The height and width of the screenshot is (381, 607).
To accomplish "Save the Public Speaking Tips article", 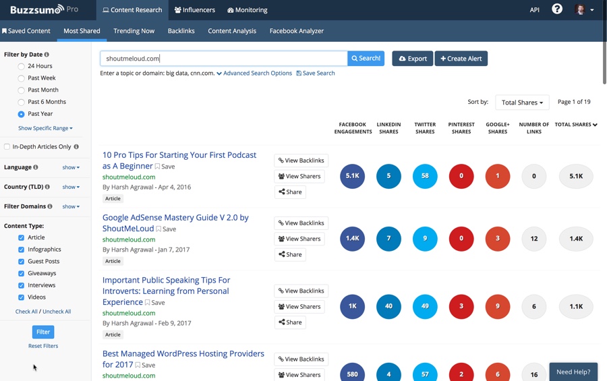I will (155, 302).
